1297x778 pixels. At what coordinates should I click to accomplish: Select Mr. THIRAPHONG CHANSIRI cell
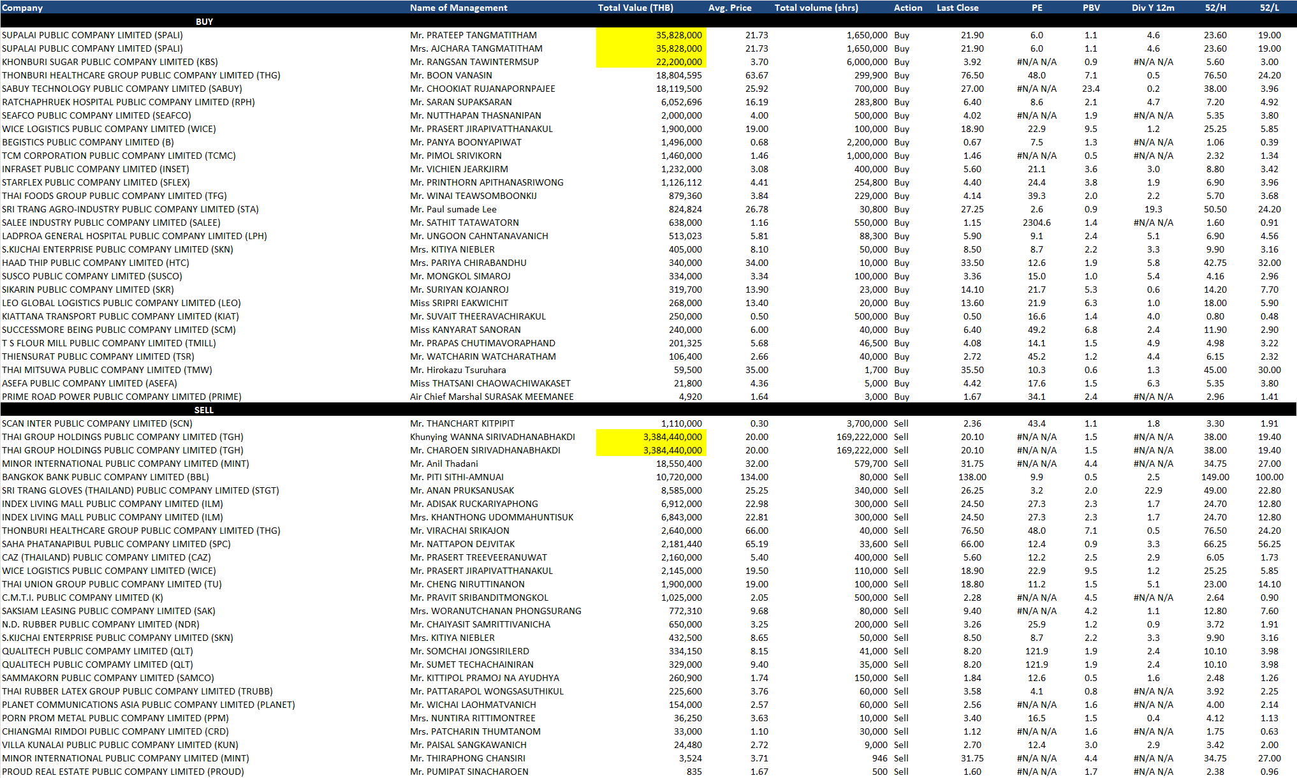pos(467,758)
